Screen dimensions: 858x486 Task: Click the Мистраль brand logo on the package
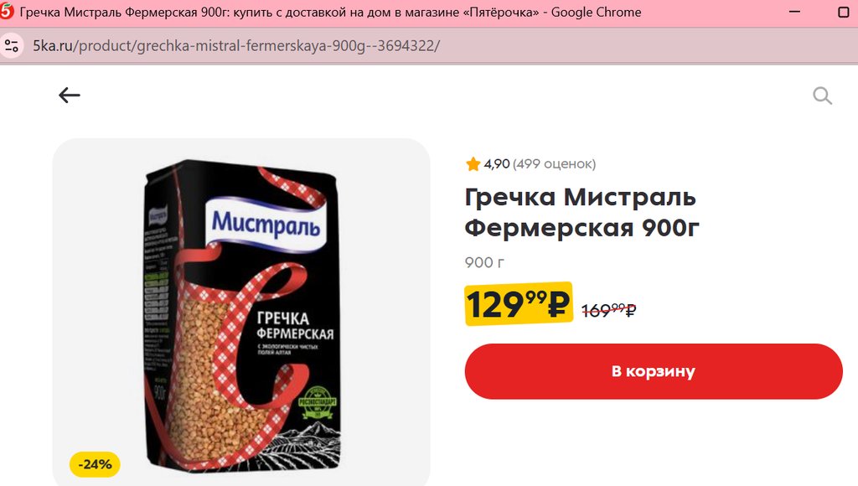tap(266, 223)
